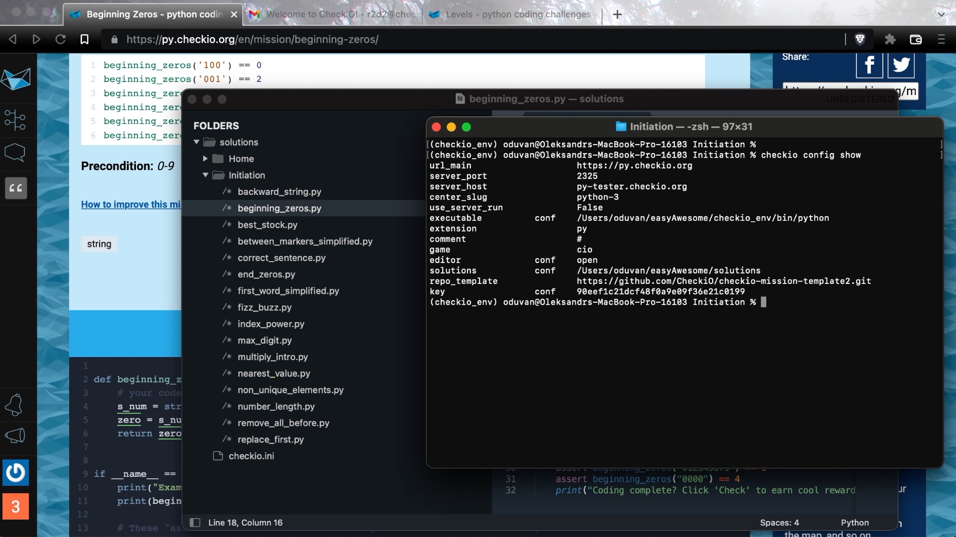Open multiply_intro.py file

point(272,357)
